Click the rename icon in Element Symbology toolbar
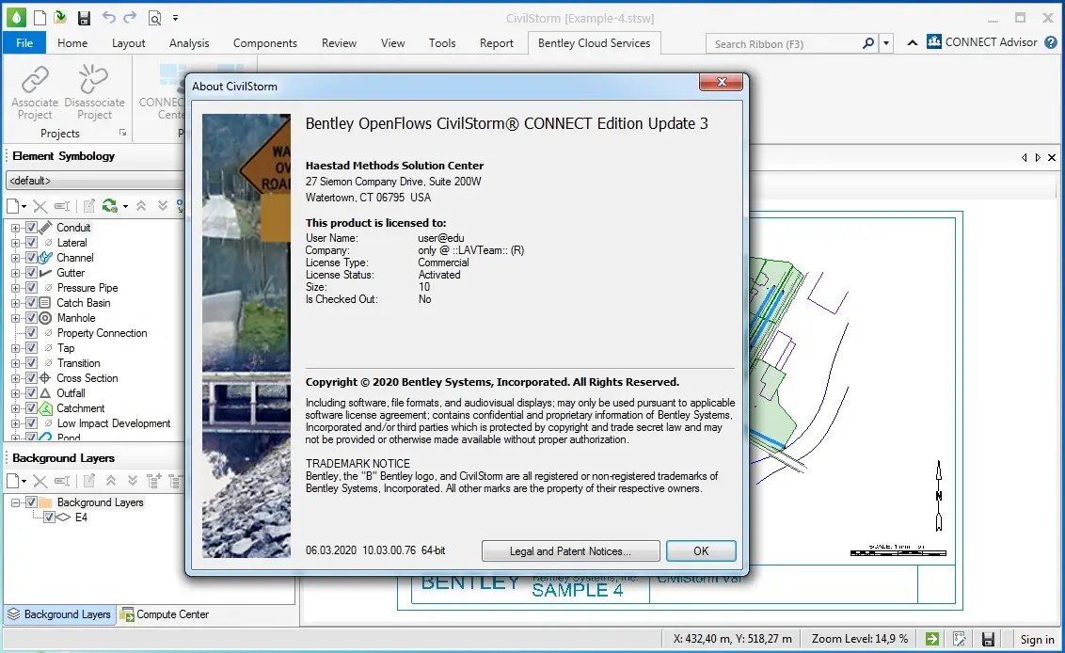Image resolution: width=1065 pixels, height=653 pixels. [x=62, y=206]
